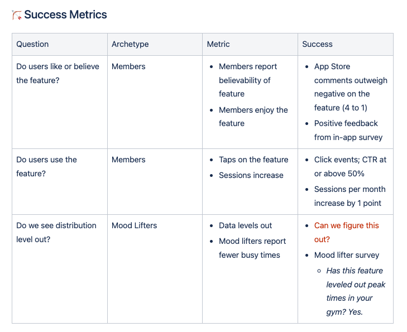Click 'Do we see distribution level out?' cell
407x332 pixels.
point(60,269)
